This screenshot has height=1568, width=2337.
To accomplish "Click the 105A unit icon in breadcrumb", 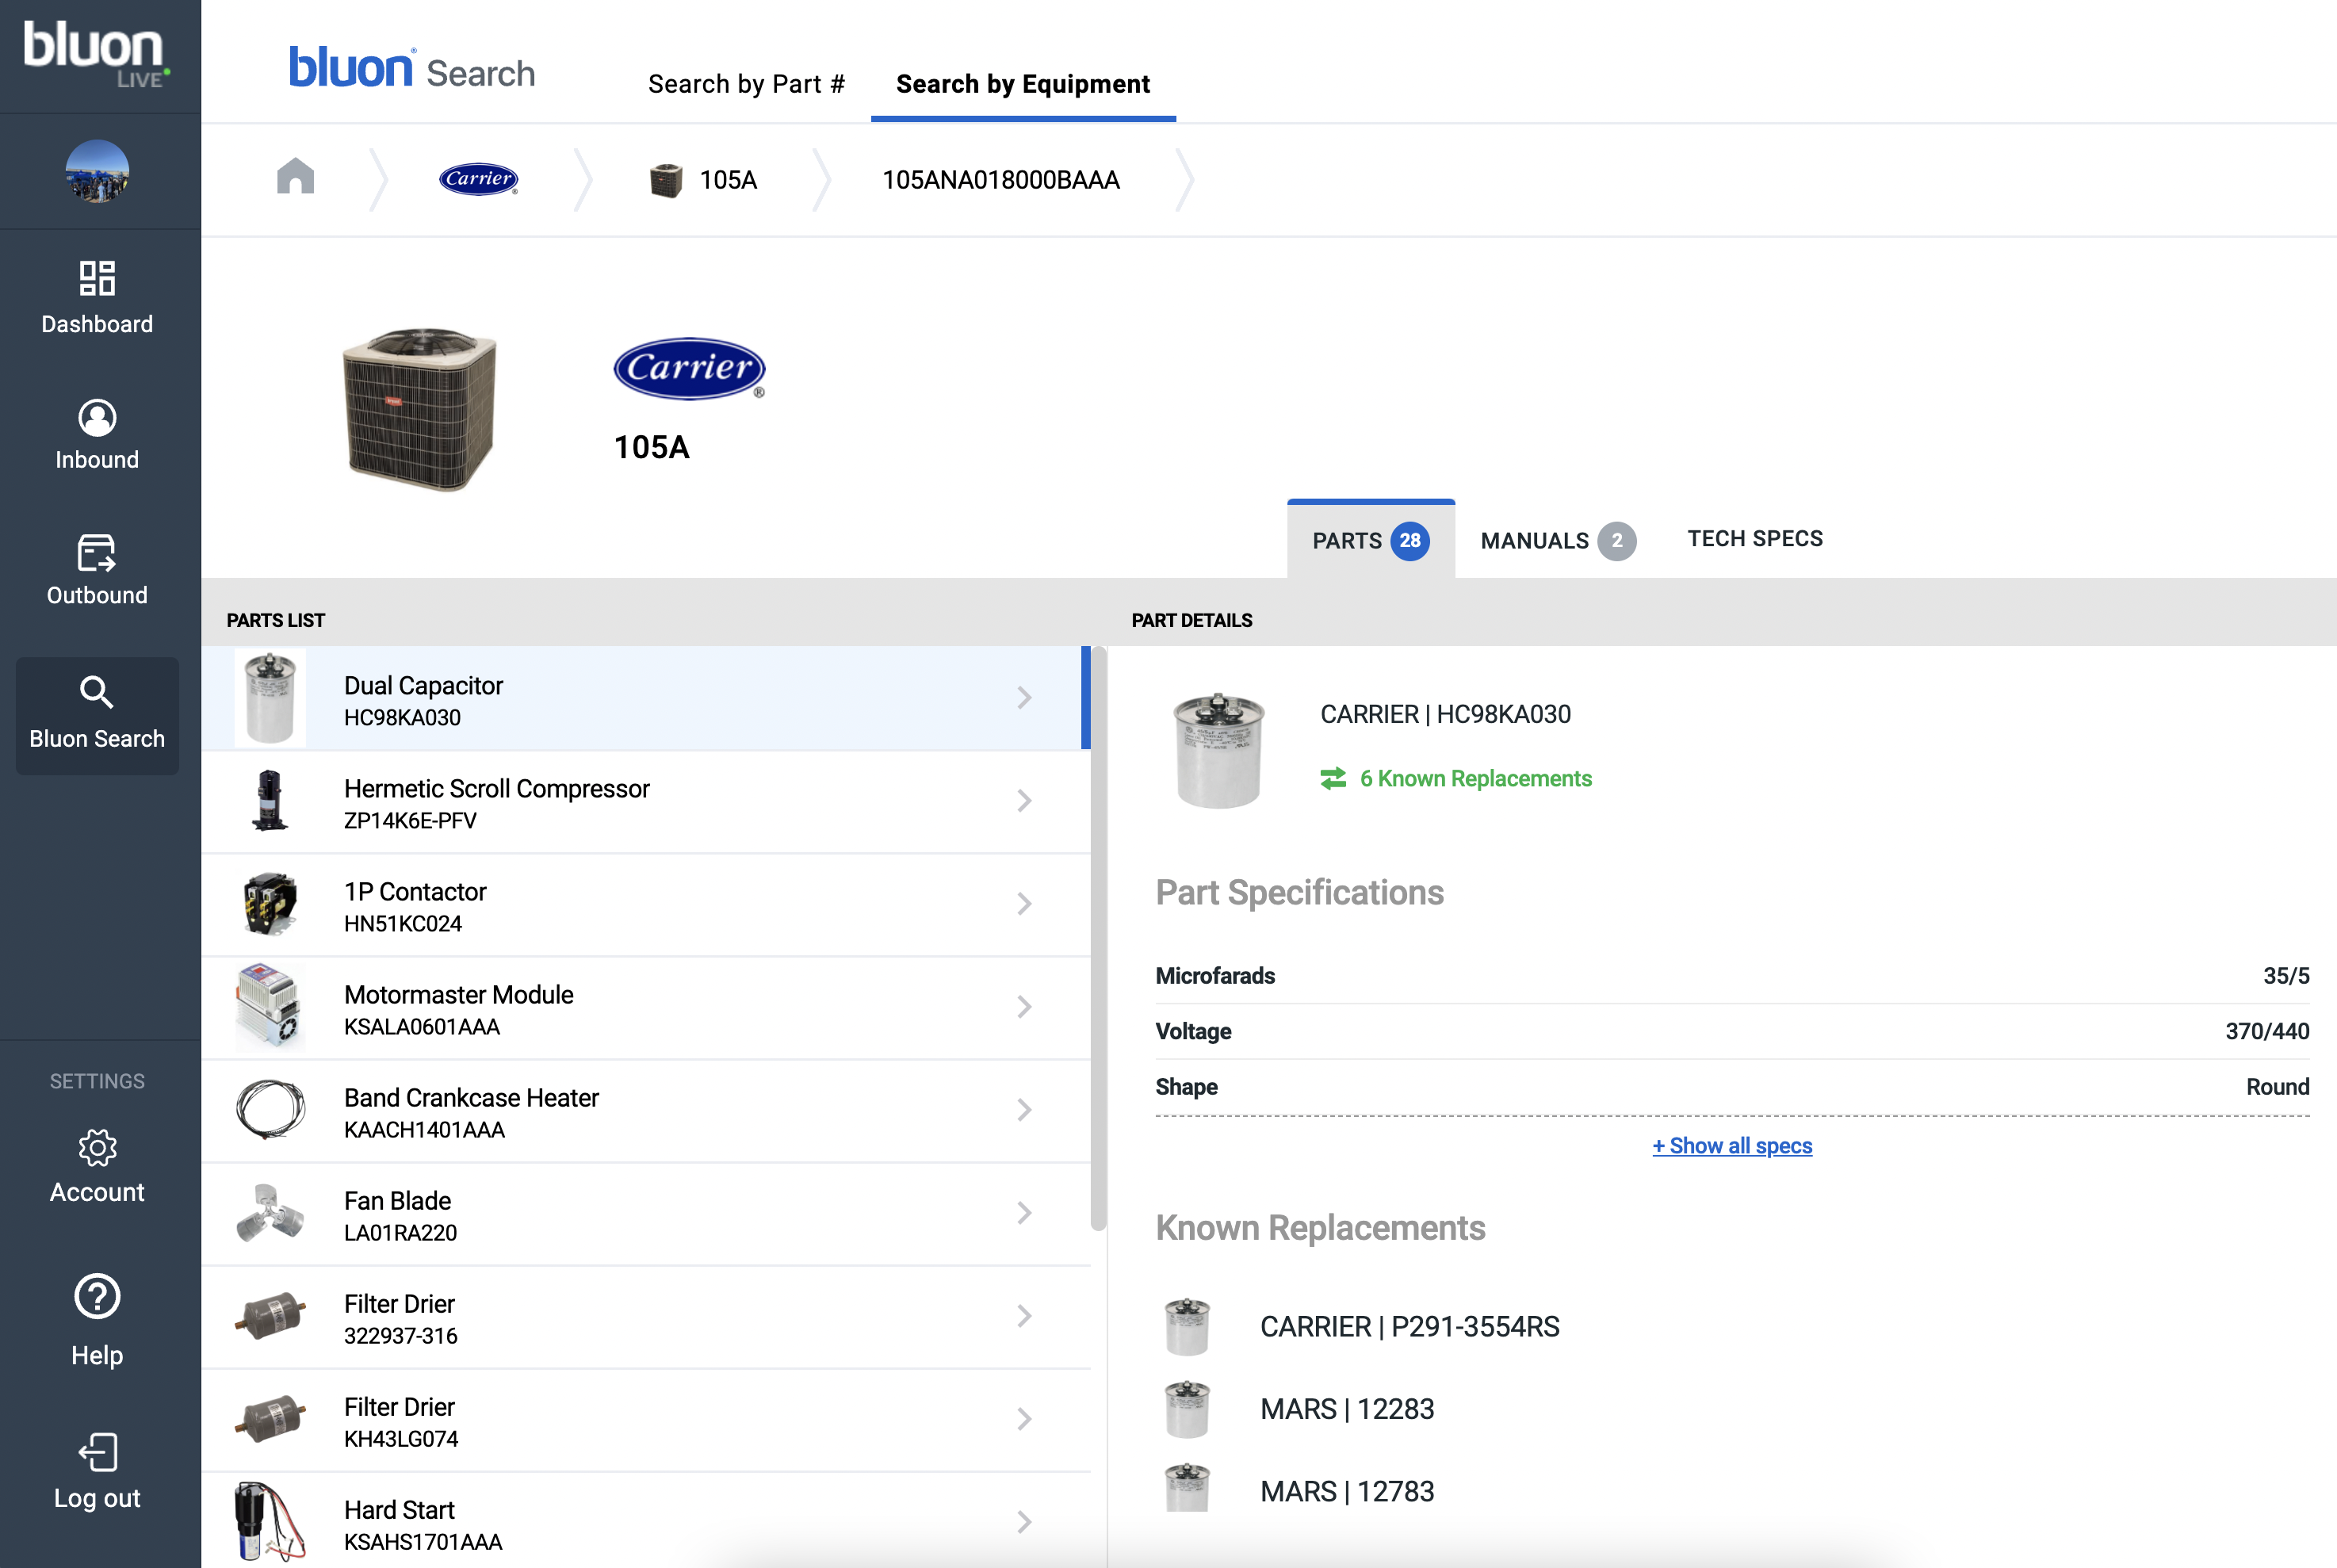I will [x=666, y=180].
